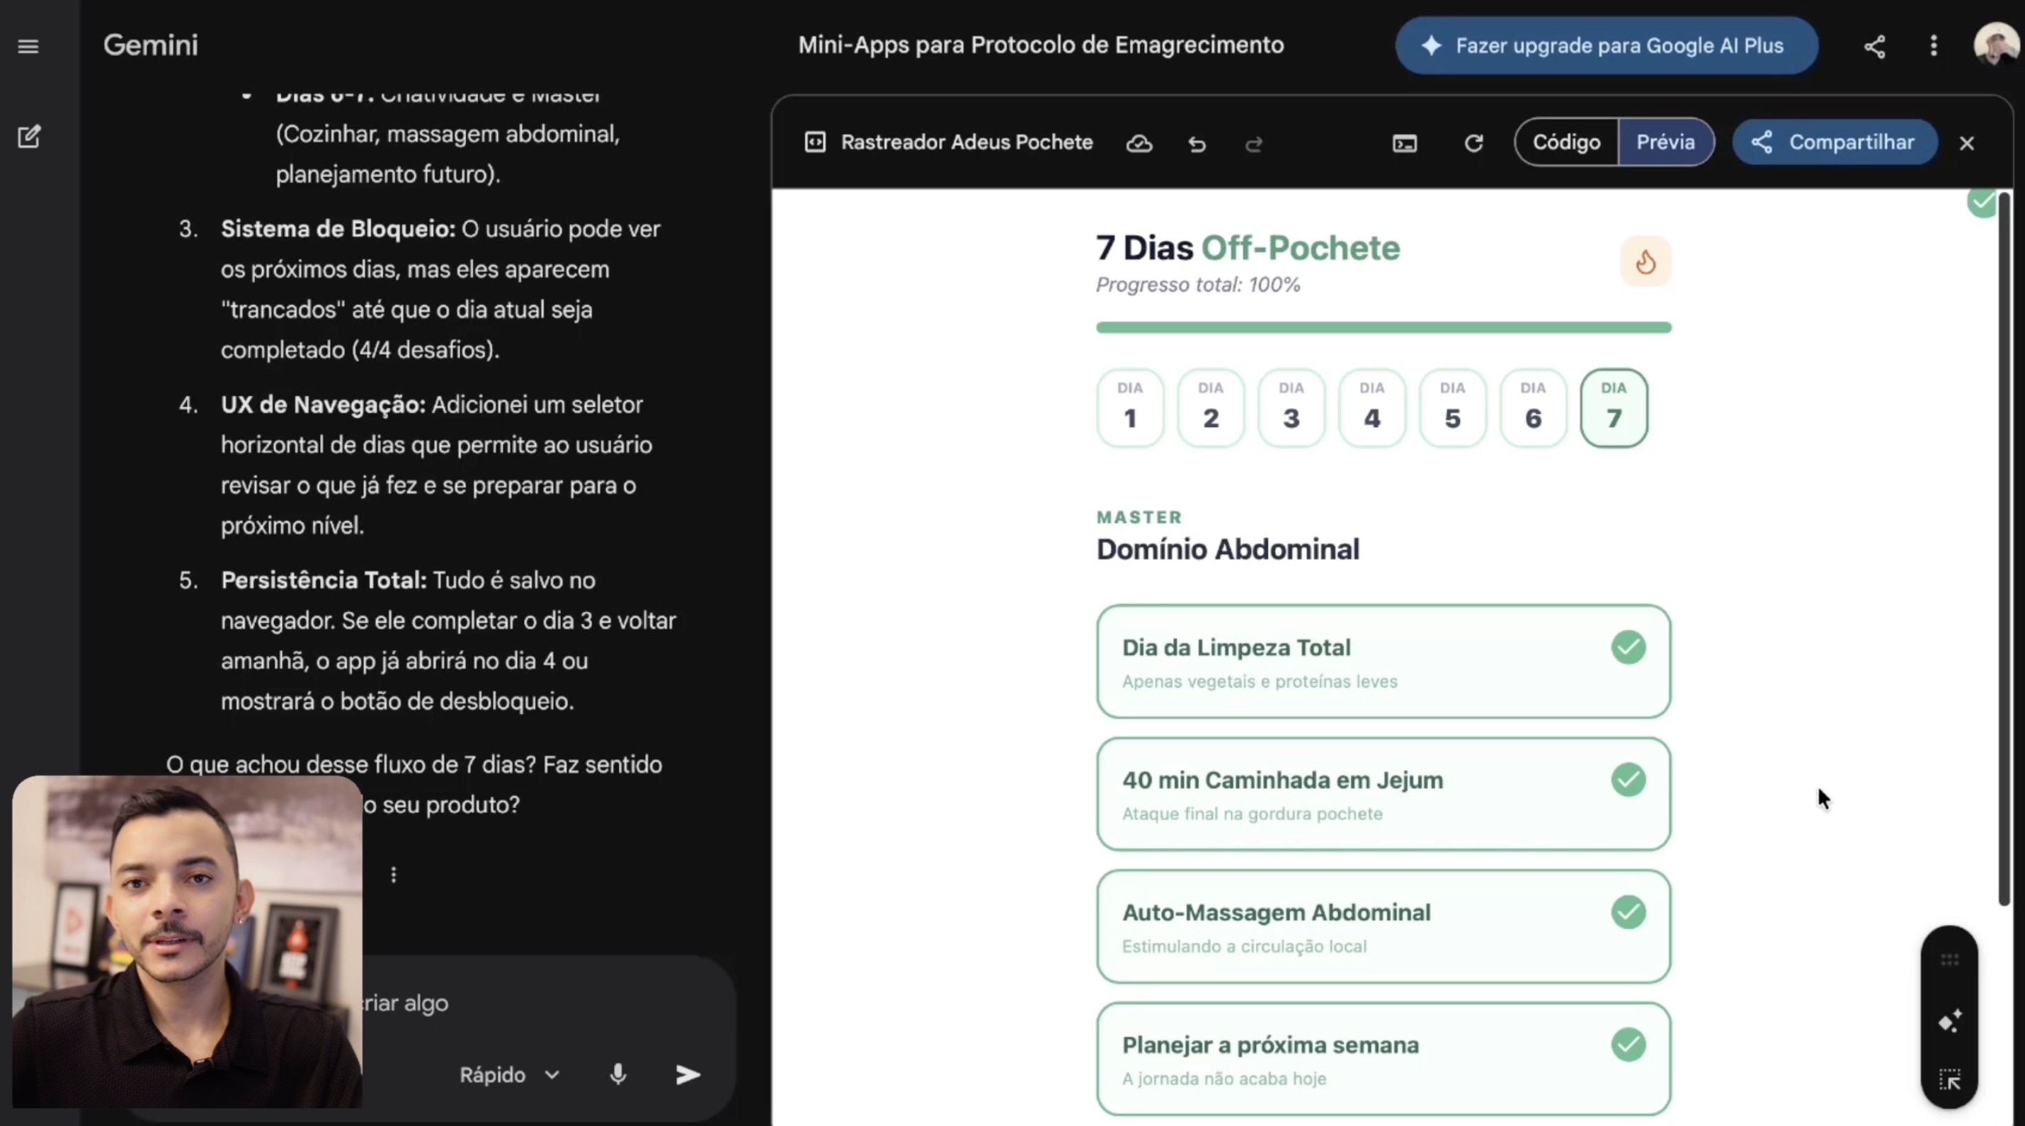
Task: Switch to the Código tab
Action: [x=1567, y=142]
